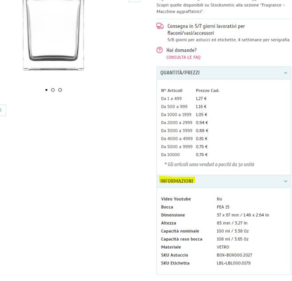Select the 'Da 1 a 499' price row
Image resolution: width=292 pixels, height=281 pixels.
point(184,99)
